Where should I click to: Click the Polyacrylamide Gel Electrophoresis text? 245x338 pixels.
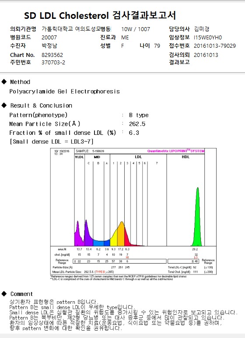click(x=64, y=92)
